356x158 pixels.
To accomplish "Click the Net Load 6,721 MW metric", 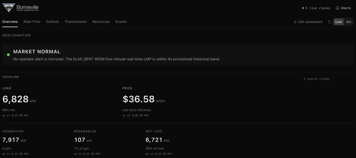I will click(x=158, y=140).
